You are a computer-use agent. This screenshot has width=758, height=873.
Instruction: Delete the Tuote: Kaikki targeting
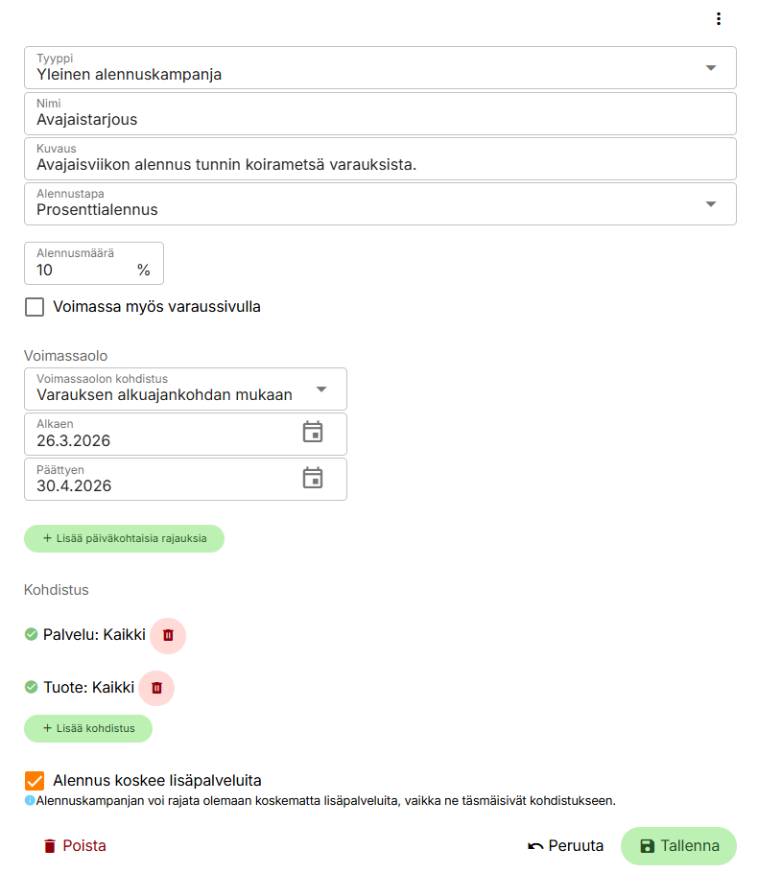(x=157, y=688)
